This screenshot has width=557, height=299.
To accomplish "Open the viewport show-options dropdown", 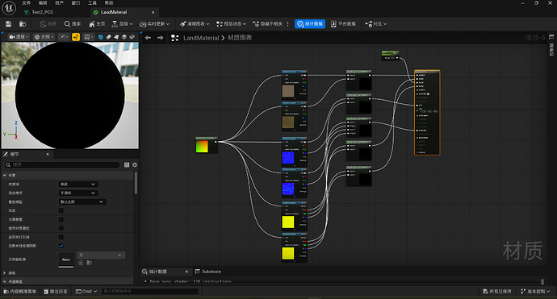I will (x=64, y=37).
